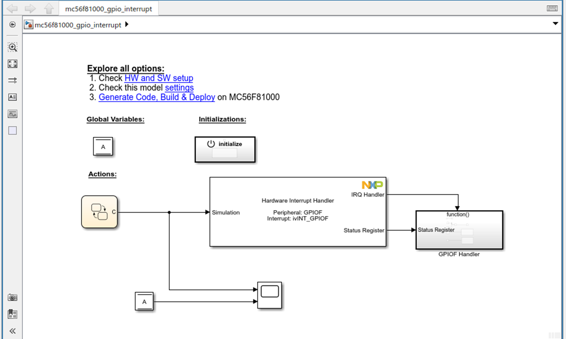Click the back navigation arrow
Image resolution: width=566 pixels, height=339 pixels.
12,8
